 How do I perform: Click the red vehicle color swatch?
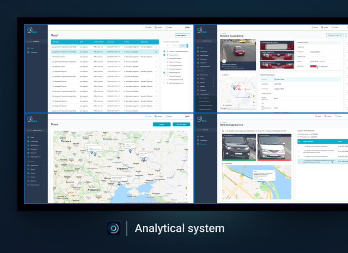[313, 66]
